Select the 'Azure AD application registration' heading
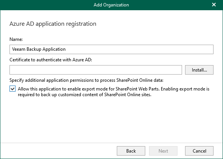This screenshot has width=223, height=159. pos(53,24)
